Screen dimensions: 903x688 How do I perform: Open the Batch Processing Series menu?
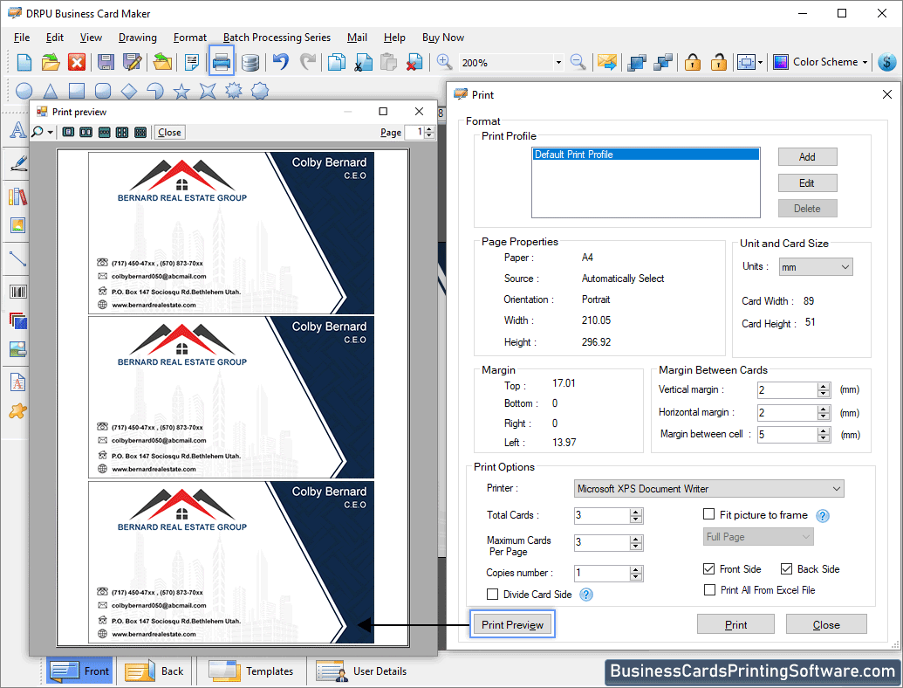[x=277, y=38]
